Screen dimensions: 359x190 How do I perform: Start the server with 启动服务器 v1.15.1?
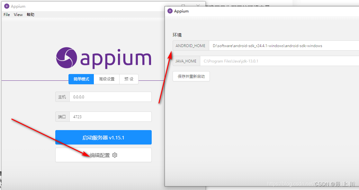103,137
